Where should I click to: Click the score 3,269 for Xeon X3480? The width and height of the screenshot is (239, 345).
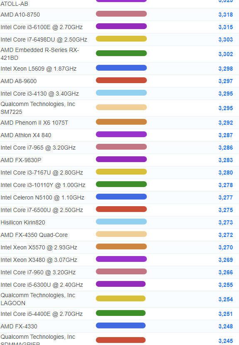click(x=226, y=260)
